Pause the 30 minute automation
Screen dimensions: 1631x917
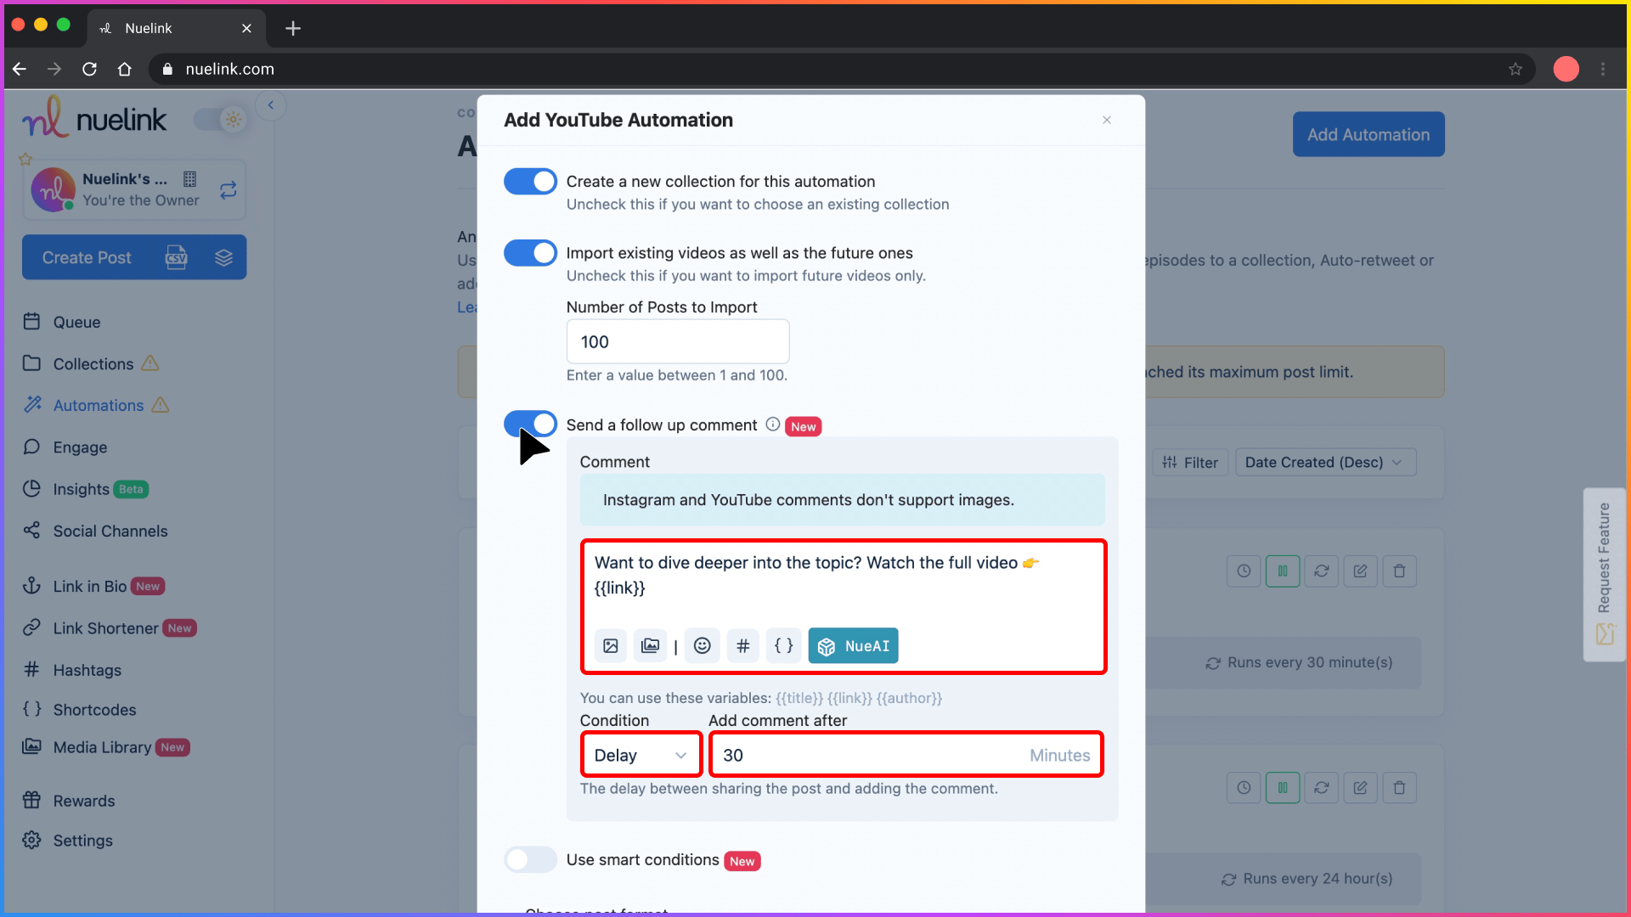tap(1283, 571)
